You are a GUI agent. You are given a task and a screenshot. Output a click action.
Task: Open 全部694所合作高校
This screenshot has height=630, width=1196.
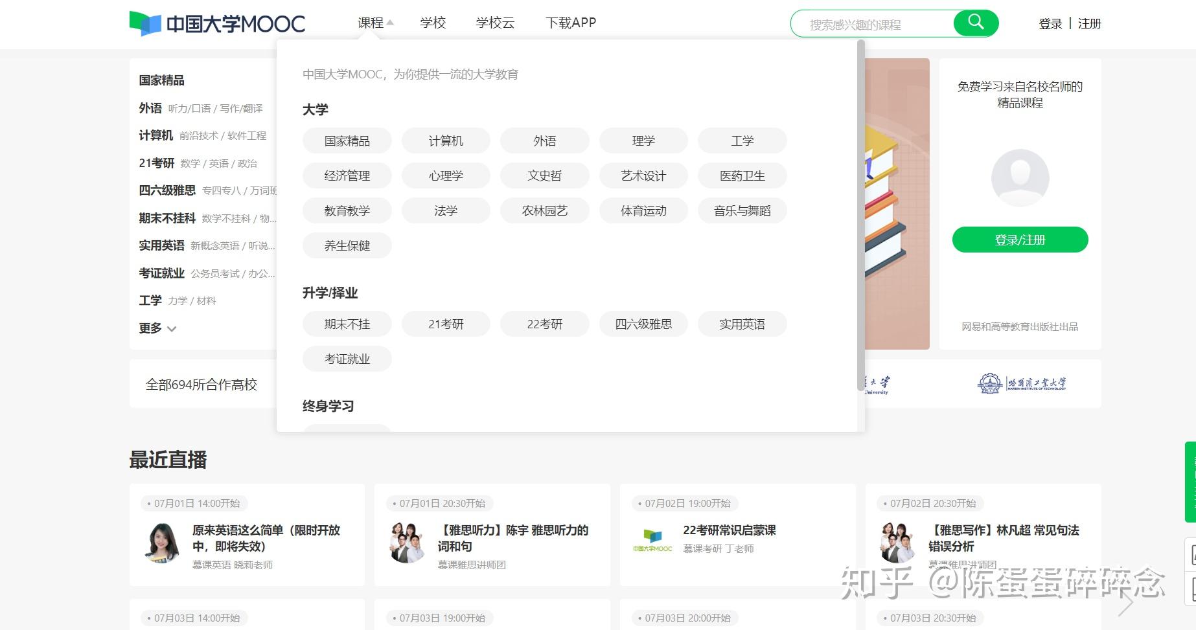[201, 384]
